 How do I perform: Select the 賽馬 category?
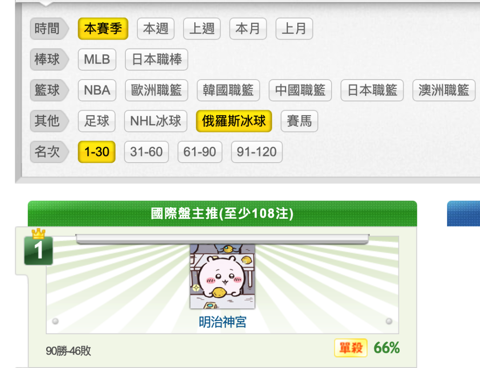[x=300, y=121]
